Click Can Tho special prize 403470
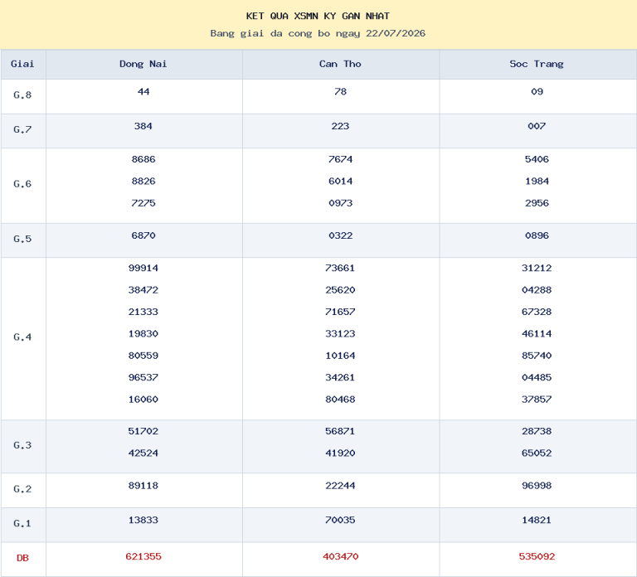Viewport: 637px width, 577px height. tap(340, 556)
